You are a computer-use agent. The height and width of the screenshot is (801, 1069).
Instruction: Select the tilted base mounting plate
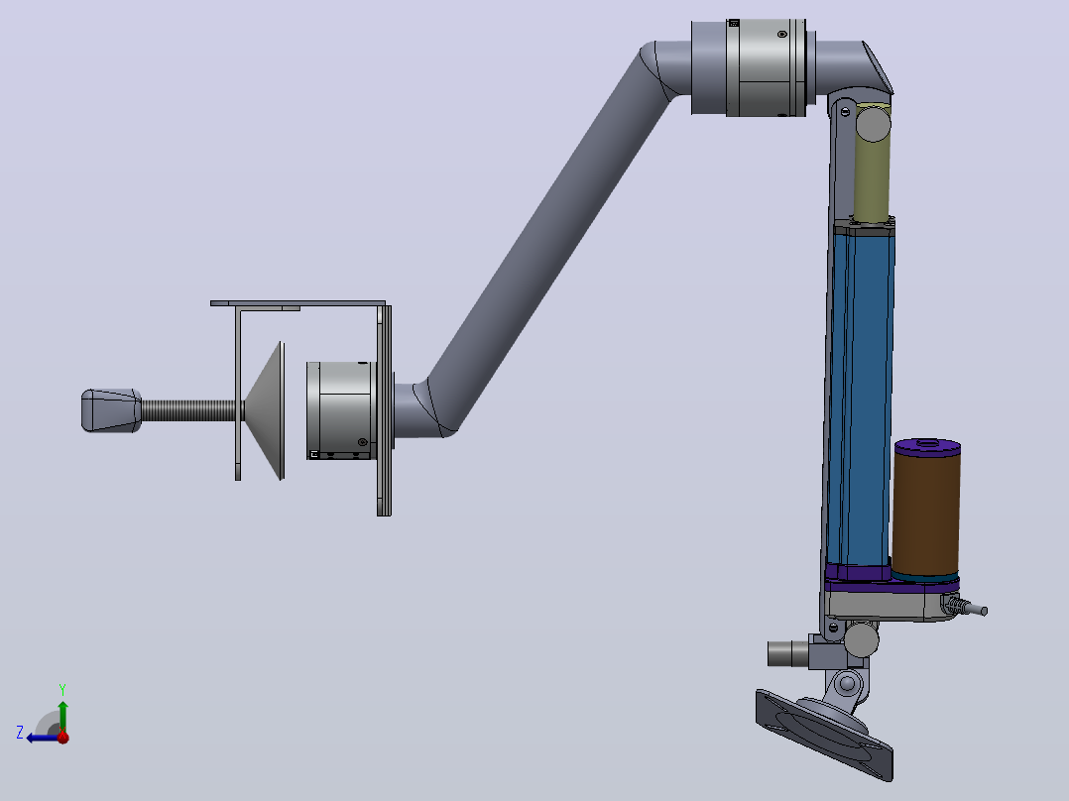(x=824, y=735)
